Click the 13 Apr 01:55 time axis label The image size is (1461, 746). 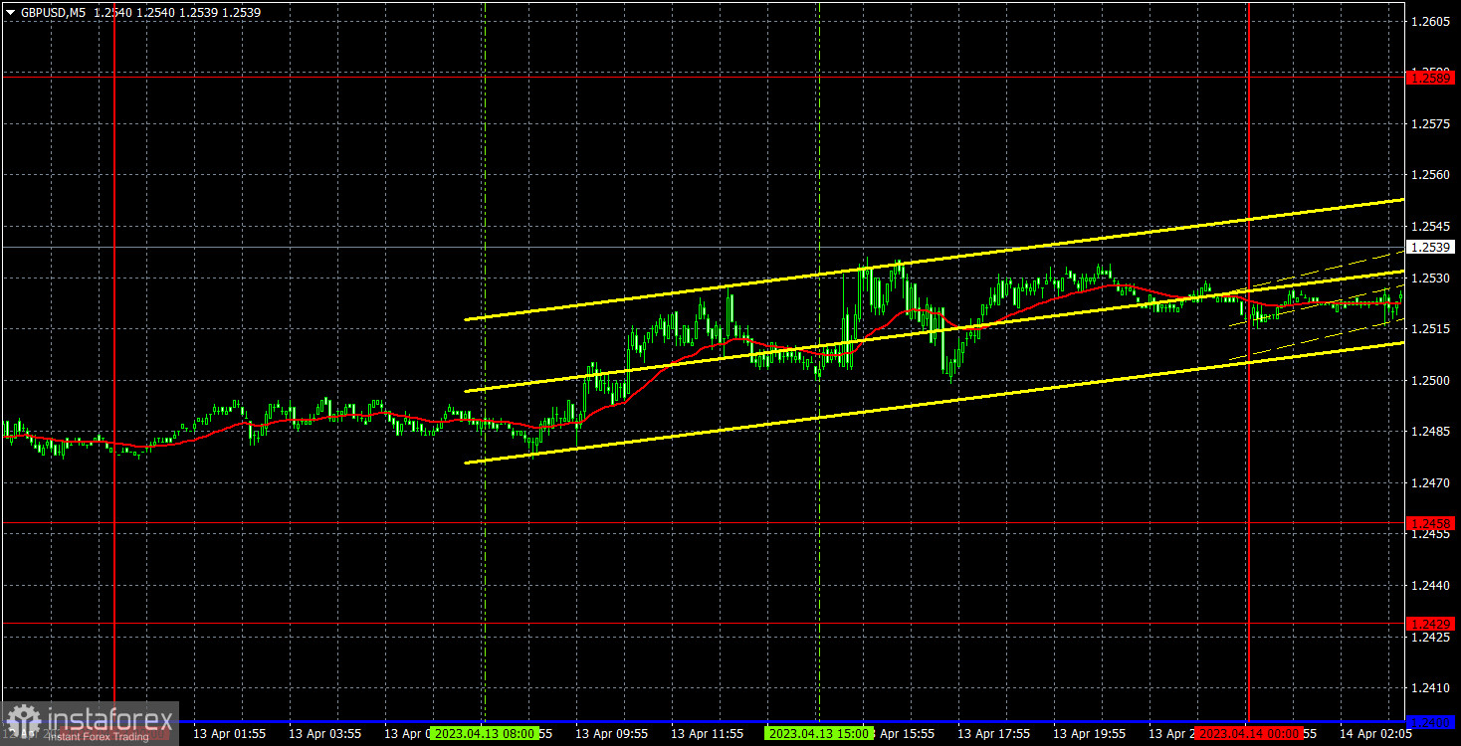(x=229, y=734)
